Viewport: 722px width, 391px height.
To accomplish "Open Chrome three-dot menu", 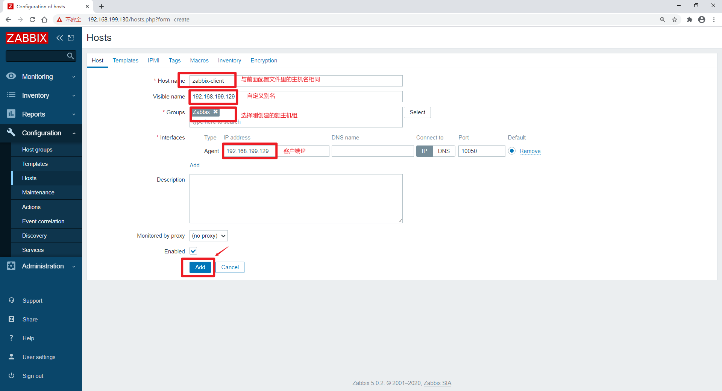I will (714, 20).
